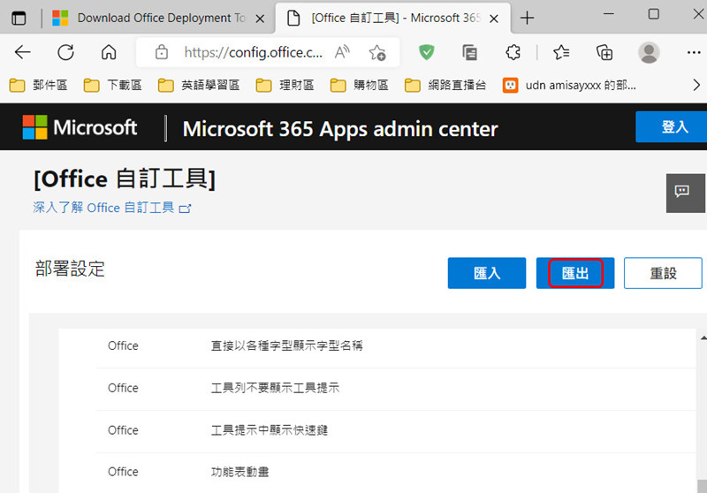Click the 重設 reset button
707x493 pixels.
663,273
